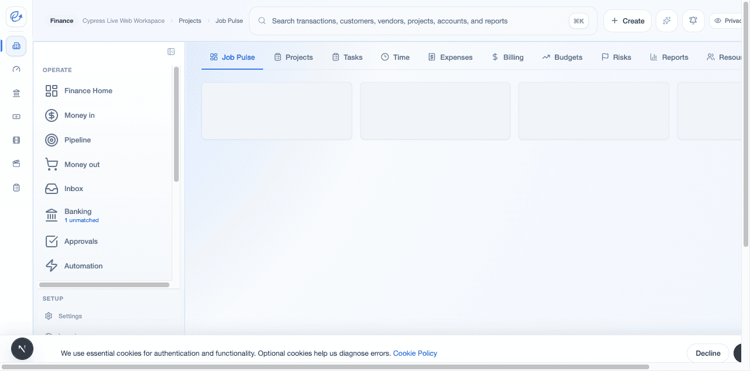Viewport: 750px width, 371px height.
Task: Click the Job Pulse breadcrumb
Action: (x=229, y=21)
